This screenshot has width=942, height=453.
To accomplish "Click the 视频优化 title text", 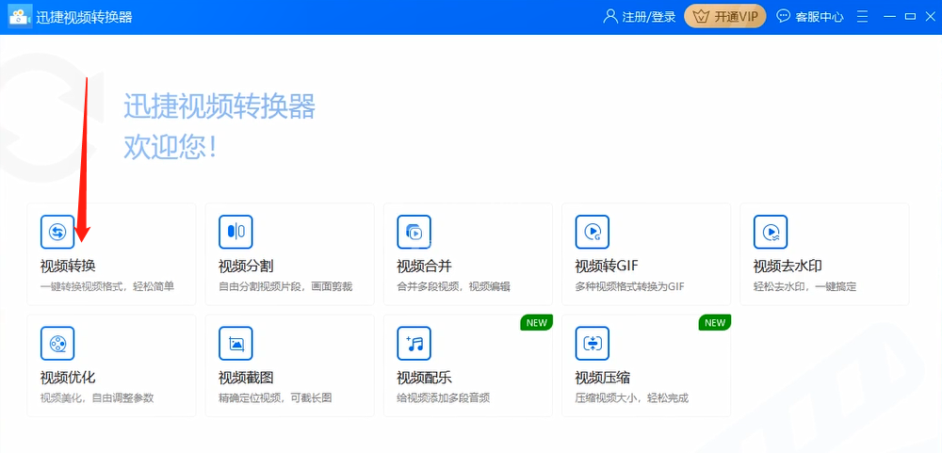I will click(68, 378).
